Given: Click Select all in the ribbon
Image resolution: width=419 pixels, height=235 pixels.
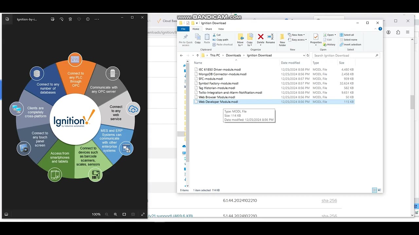Looking at the screenshot, I should coord(347,35).
